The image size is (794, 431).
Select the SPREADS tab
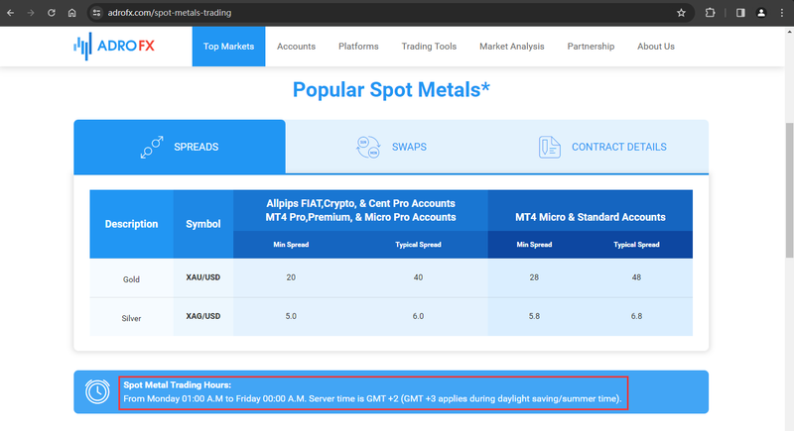180,147
